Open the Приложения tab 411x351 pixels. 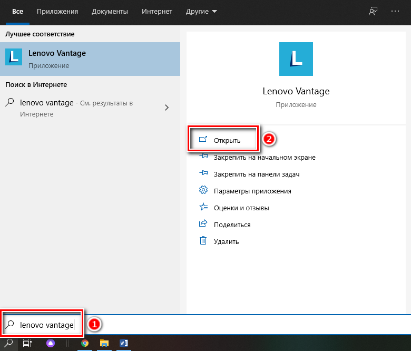[x=57, y=12]
